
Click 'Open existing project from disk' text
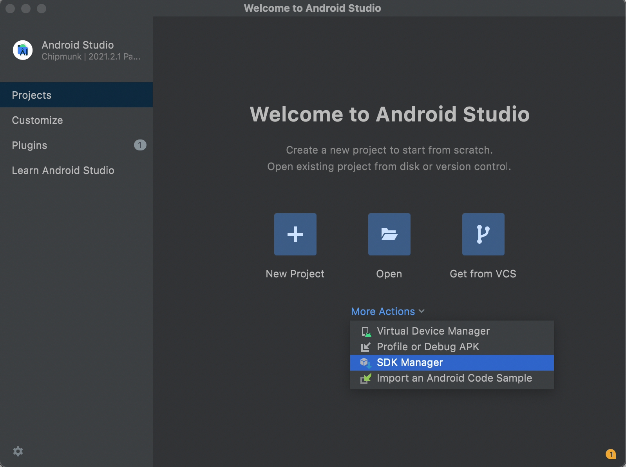click(x=389, y=167)
